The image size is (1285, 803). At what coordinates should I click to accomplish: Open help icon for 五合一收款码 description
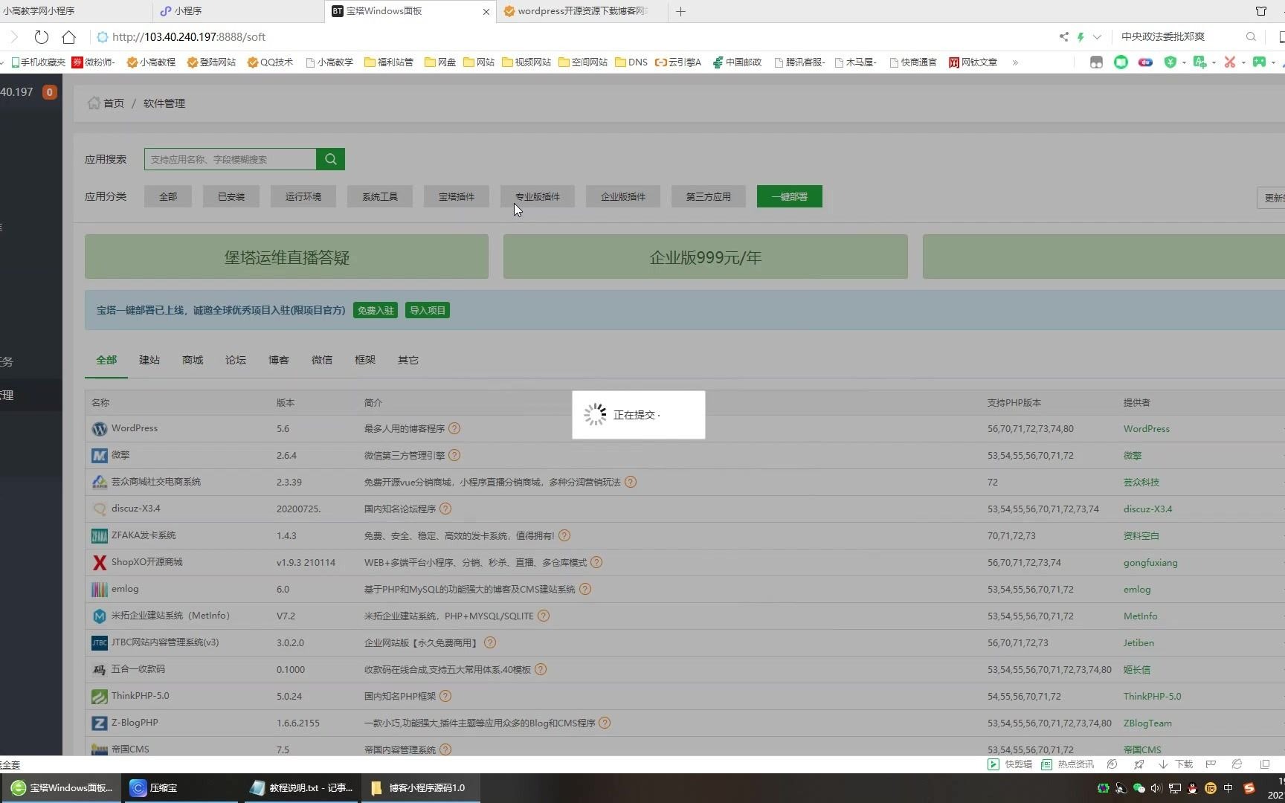click(x=541, y=669)
